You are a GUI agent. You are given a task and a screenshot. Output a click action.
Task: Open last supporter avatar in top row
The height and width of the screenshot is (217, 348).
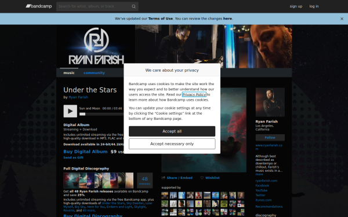(241, 196)
